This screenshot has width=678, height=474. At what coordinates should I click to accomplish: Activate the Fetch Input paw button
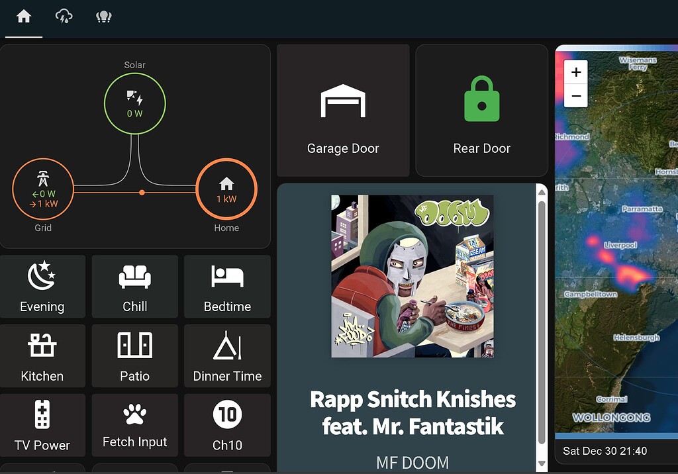[x=134, y=424]
